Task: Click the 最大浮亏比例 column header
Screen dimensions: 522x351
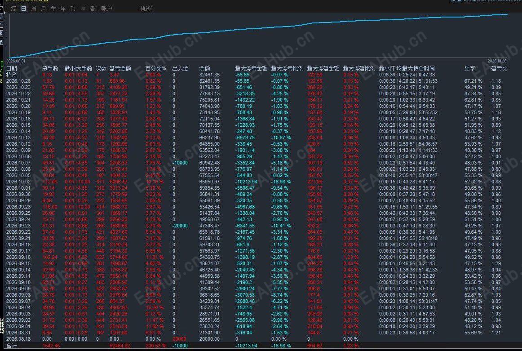Action: 288,68
